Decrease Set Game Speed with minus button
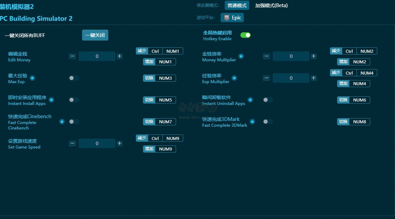Viewport: 395px width, 219px height. [x=72, y=143]
